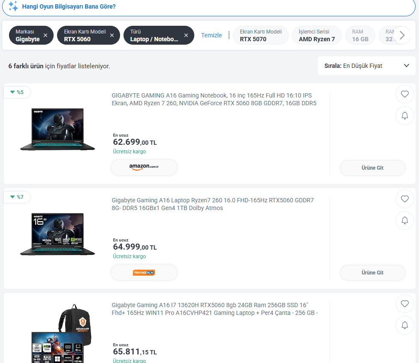Click the first laptop thumbnail image
The height and width of the screenshot is (363, 419).
point(57,129)
